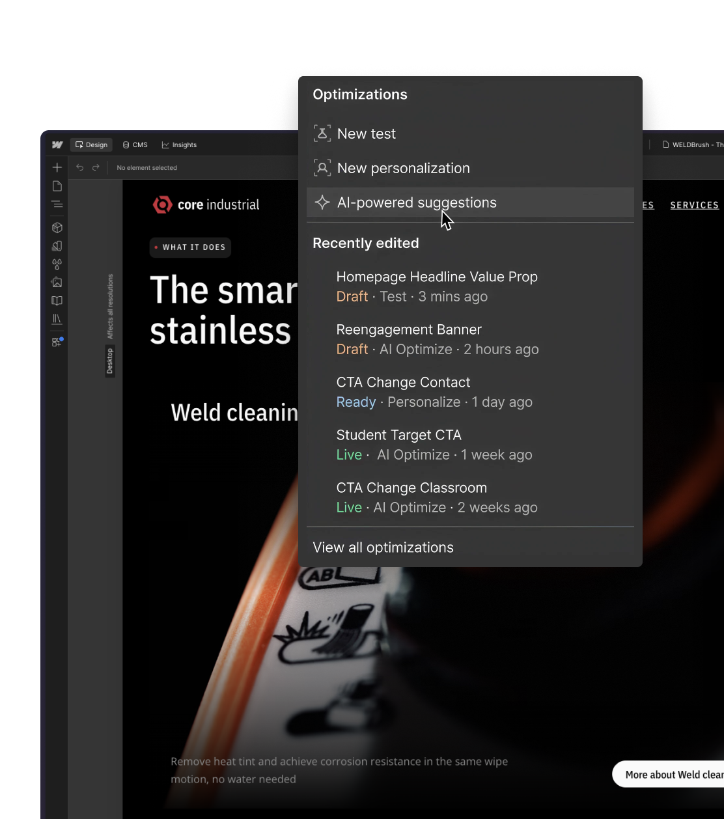This screenshot has height=819, width=724.
Task: Click the 'No element selected' text
Action: pyautogui.click(x=146, y=168)
